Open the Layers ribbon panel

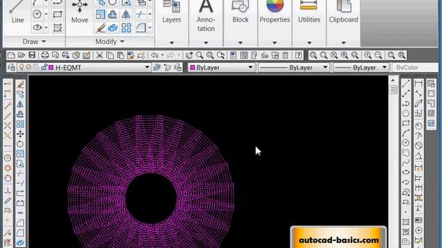pyautogui.click(x=171, y=23)
